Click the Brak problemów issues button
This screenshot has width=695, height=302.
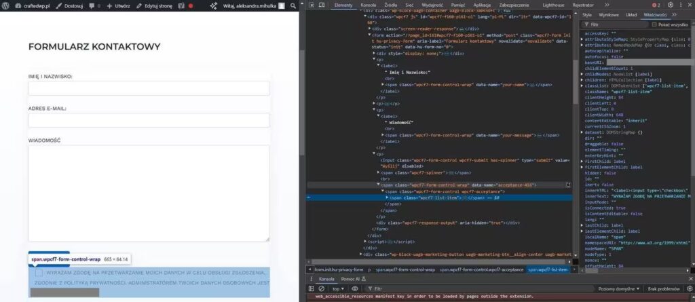(x=664, y=288)
